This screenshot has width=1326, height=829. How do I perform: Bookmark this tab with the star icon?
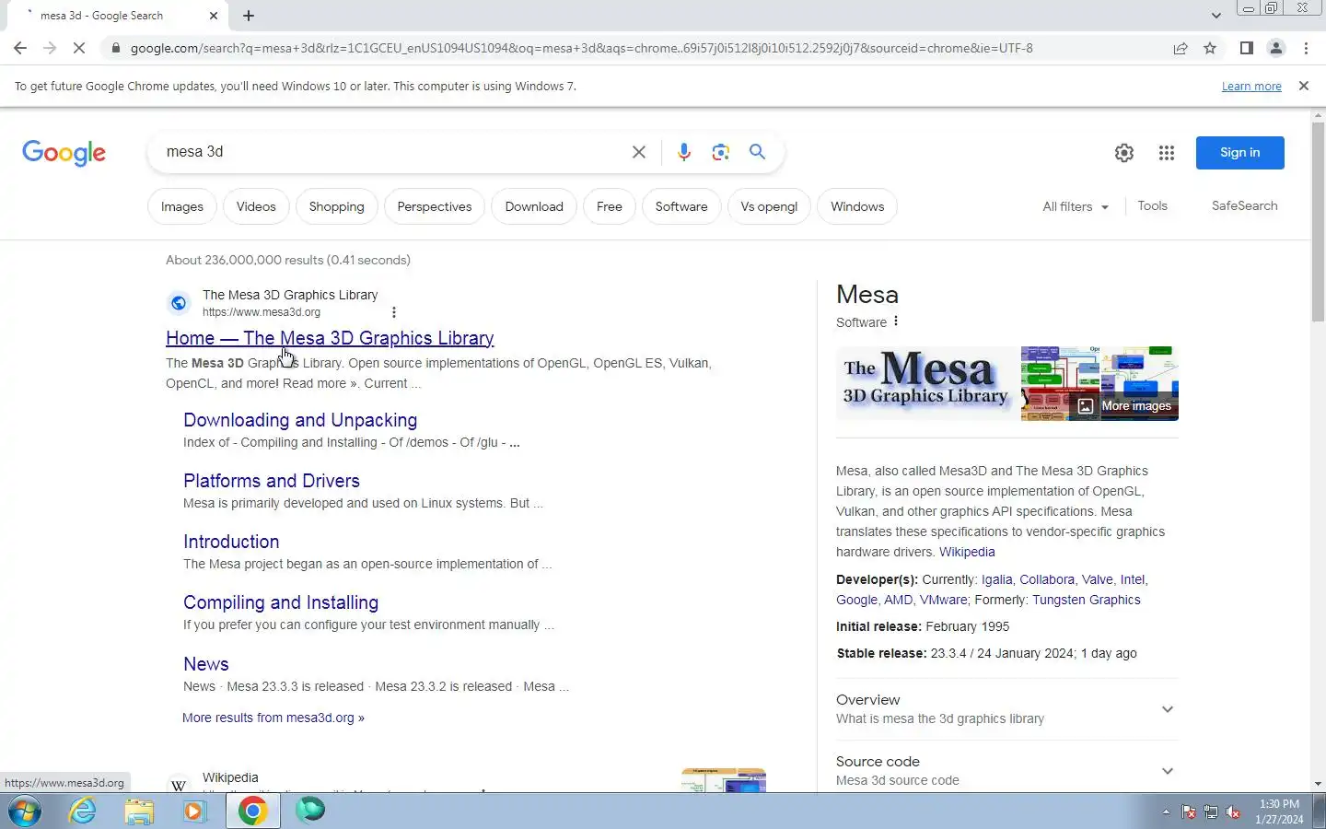[1210, 48]
